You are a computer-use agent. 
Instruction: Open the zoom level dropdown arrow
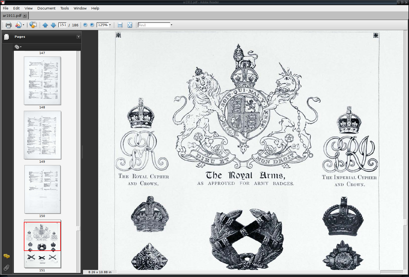[x=110, y=25]
